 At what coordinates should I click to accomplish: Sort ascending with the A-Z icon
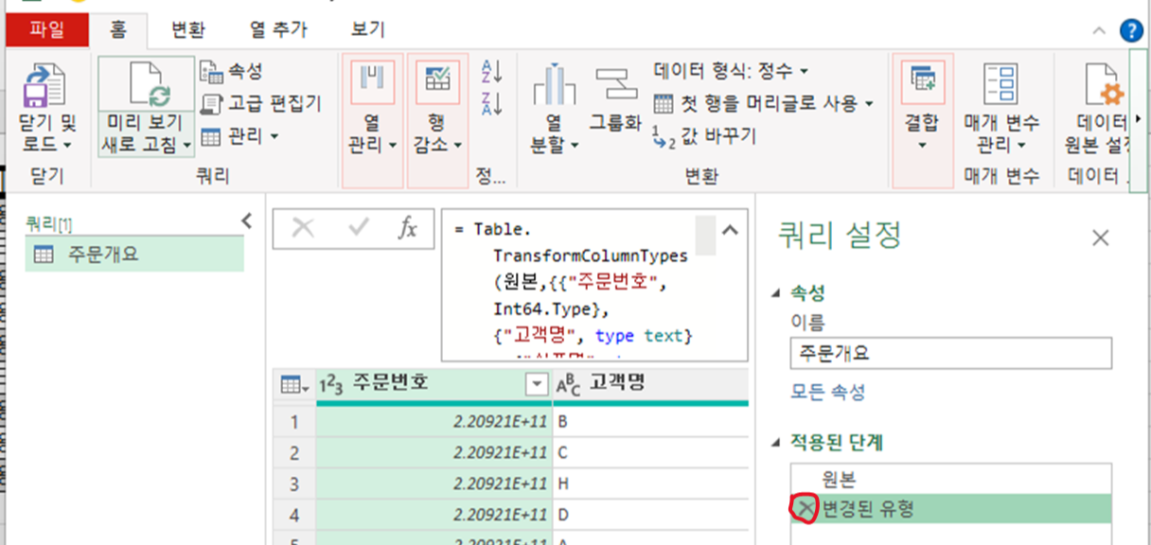click(492, 70)
